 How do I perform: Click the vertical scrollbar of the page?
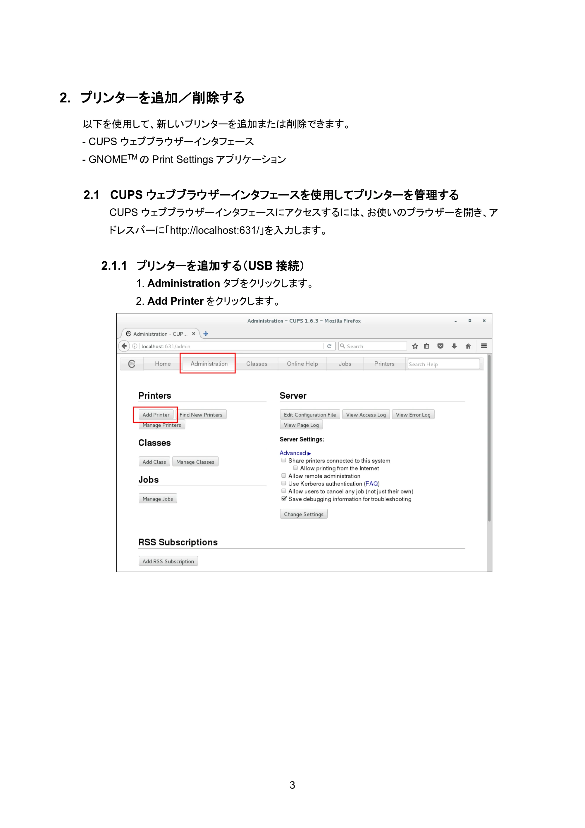[x=489, y=438]
